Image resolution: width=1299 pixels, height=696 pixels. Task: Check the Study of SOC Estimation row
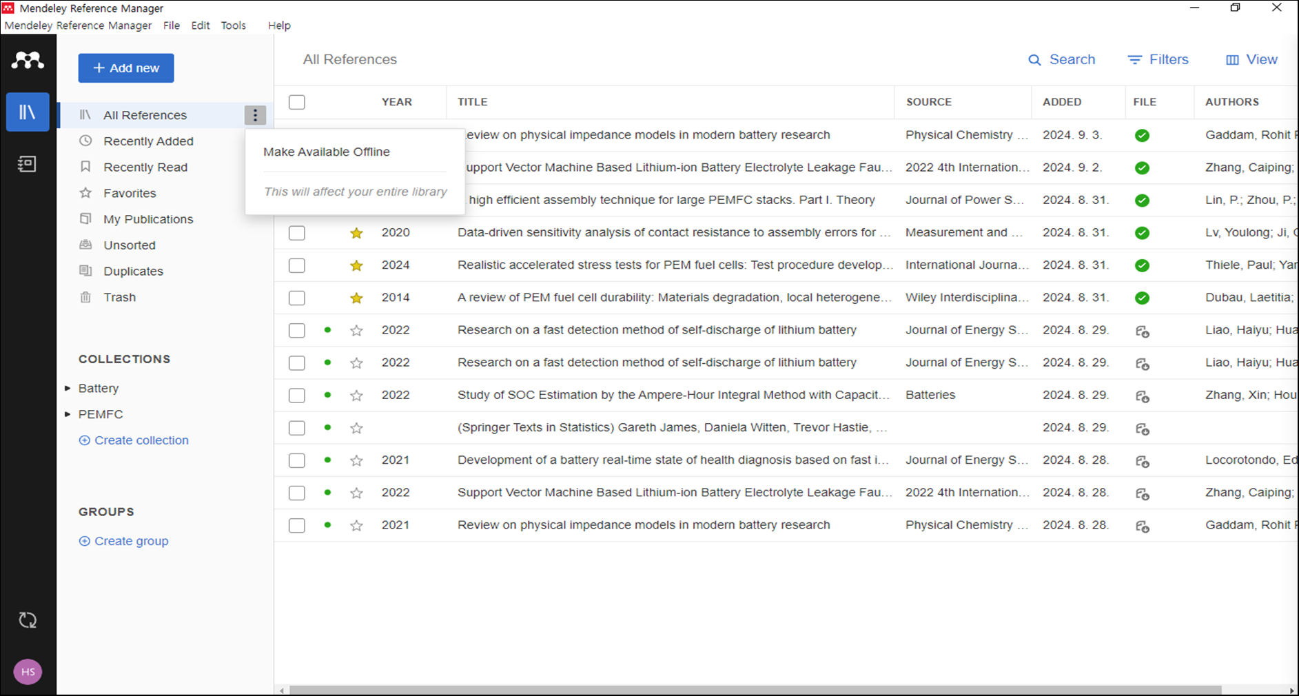(x=297, y=396)
